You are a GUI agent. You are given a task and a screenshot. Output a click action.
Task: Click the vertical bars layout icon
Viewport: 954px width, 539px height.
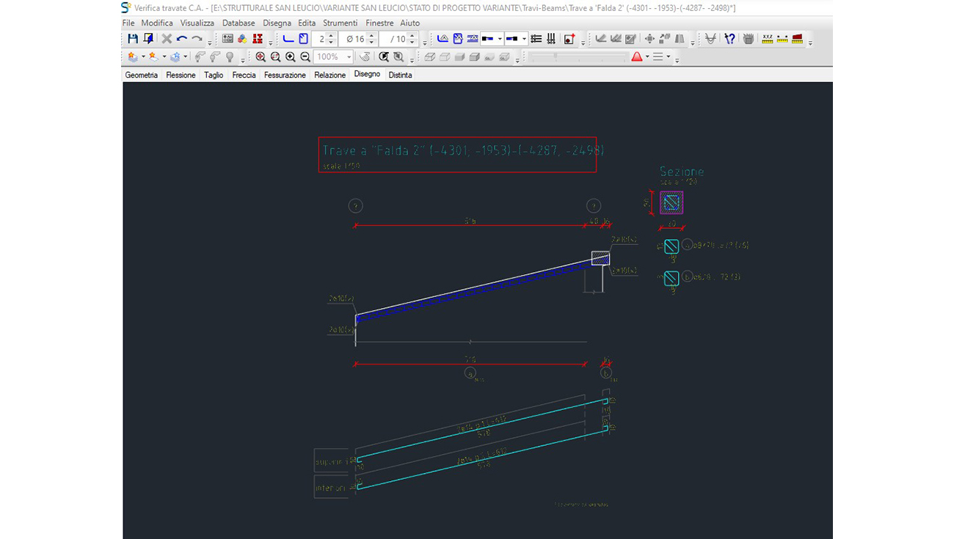[550, 39]
